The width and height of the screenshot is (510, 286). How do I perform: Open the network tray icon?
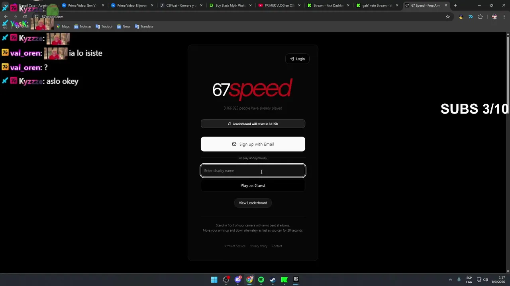479,280
